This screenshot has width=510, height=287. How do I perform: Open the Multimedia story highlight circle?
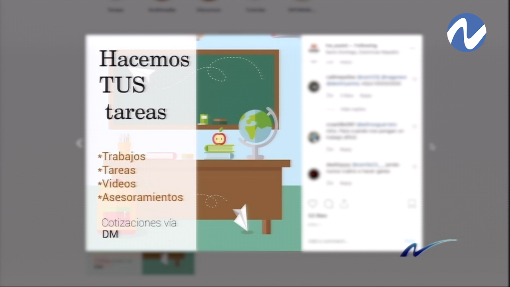tap(162, 3)
